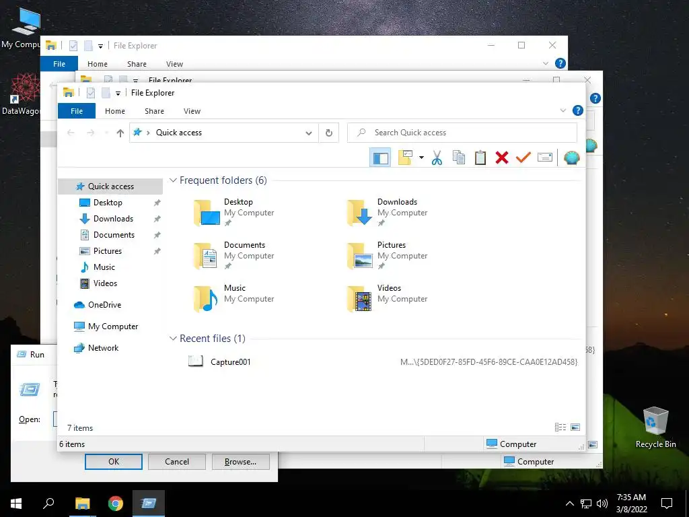Image resolution: width=689 pixels, height=517 pixels.
Task: Show hidden tray icons chevron
Action: 569,504
